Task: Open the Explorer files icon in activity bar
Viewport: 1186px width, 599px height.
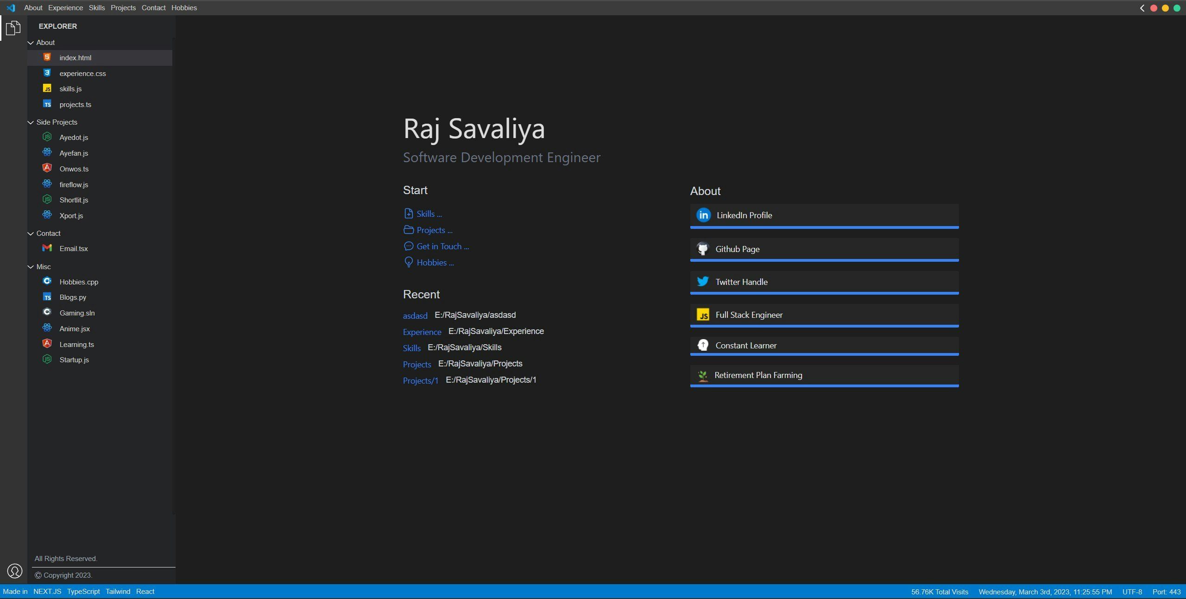Action: tap(13, 28)
